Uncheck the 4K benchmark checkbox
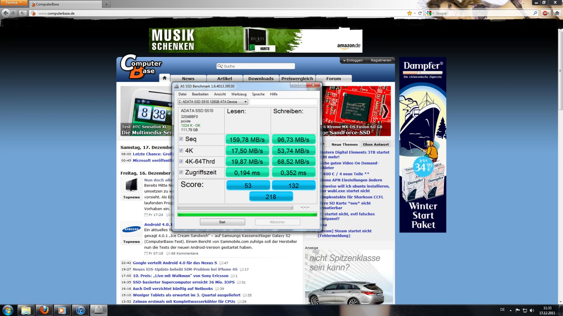Screen dimensions: 563x316 181,151
